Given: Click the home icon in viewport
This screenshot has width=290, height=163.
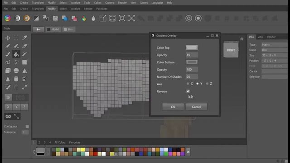Looking at the screenshot, I should click(x=242, y=39).
